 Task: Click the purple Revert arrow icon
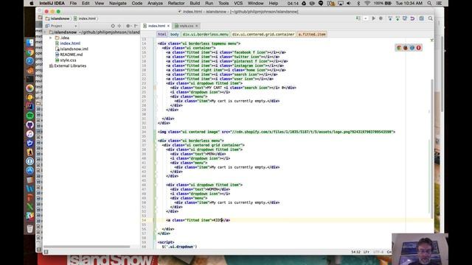(412, 18)
